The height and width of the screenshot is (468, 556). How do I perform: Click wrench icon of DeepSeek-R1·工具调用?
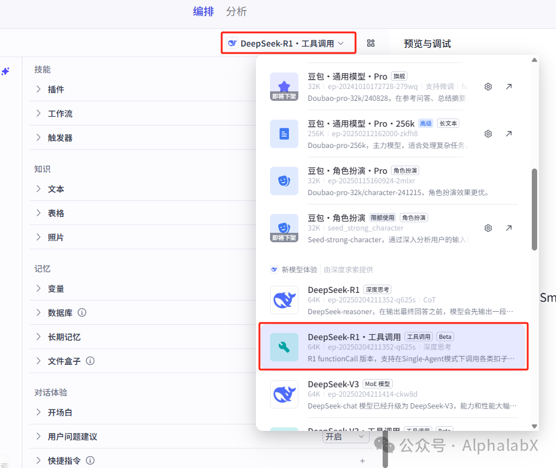click(284, 347)
